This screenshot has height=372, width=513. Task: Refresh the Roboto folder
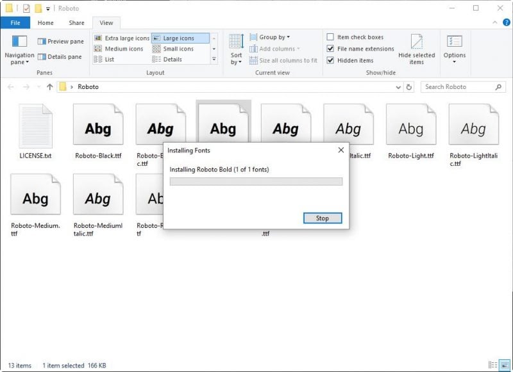tap(409, 87)
